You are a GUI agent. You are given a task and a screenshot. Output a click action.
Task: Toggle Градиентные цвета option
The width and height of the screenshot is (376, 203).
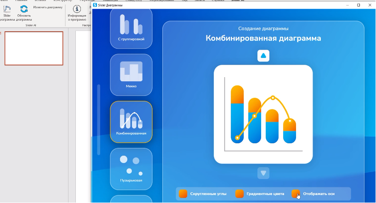[x=239, y=194]
